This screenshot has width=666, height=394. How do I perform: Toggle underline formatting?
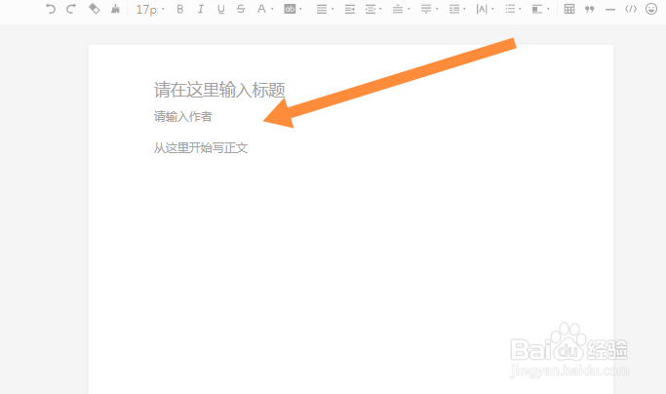221,9
